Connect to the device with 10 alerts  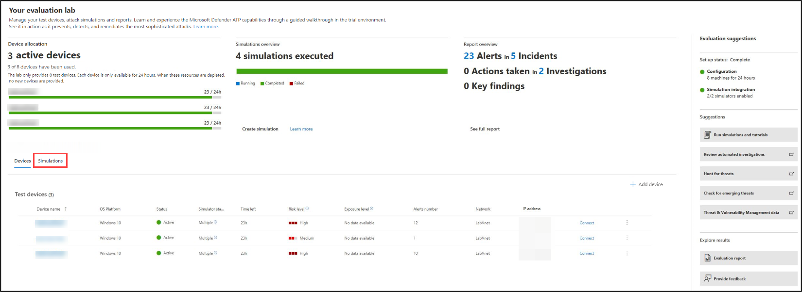[x=587, y=253]
